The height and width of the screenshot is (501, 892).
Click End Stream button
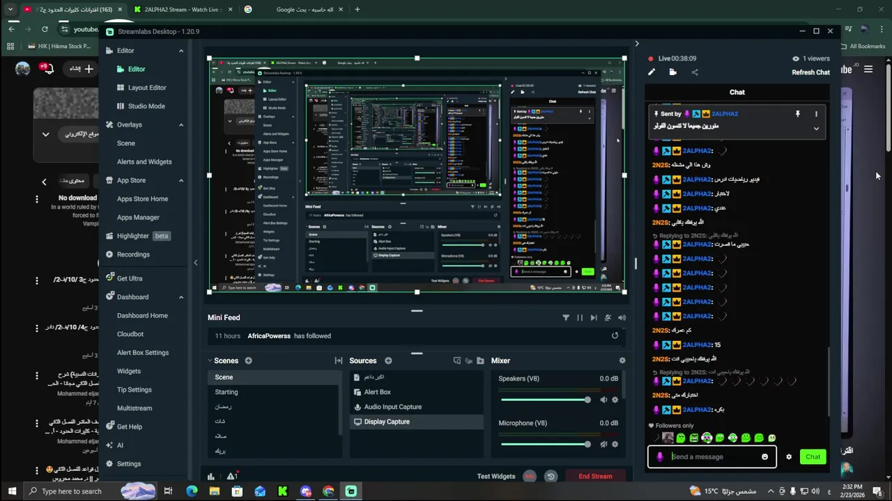point(595,477)
